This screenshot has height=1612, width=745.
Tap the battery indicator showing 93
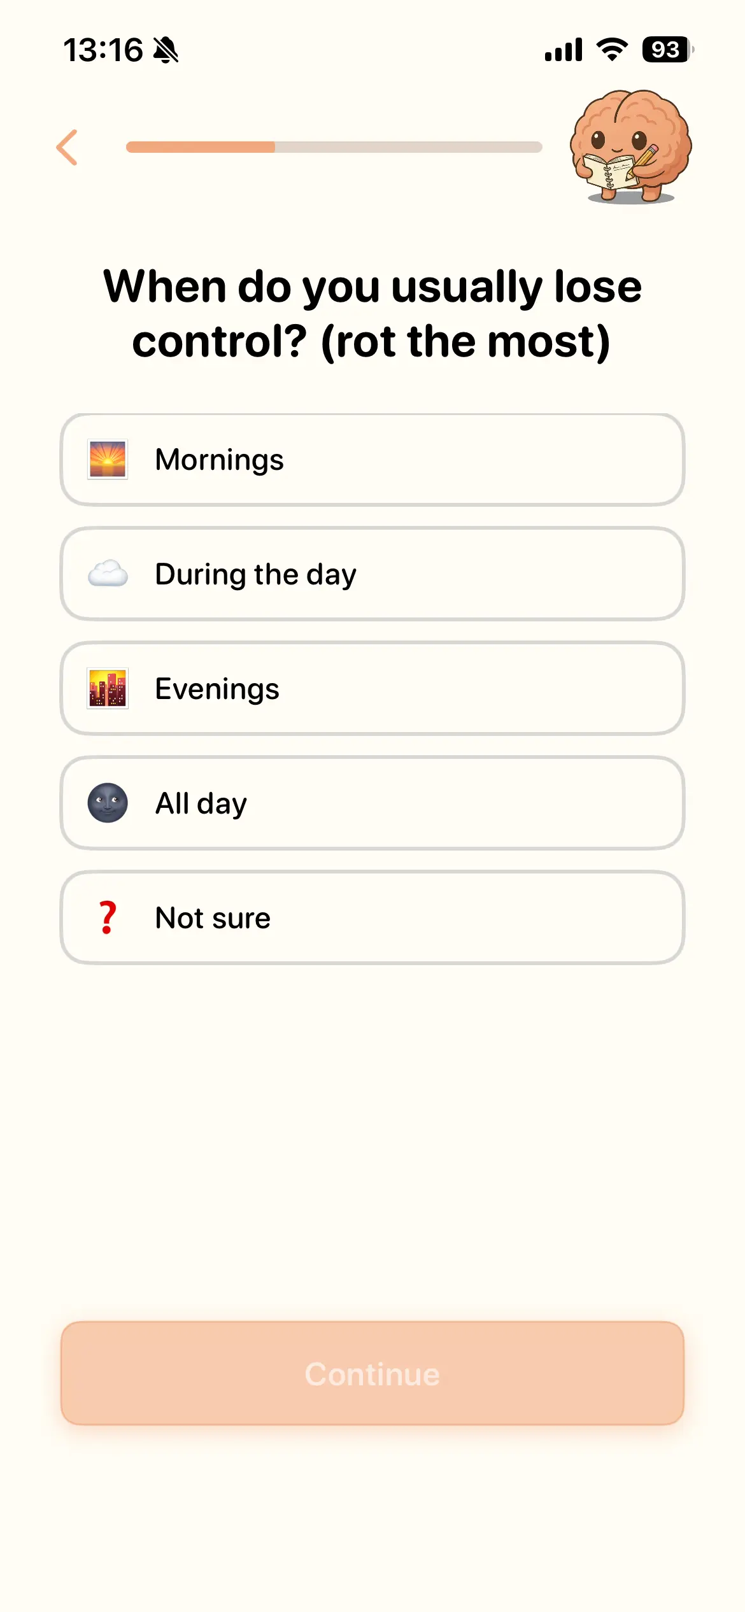[x=667, y=50]
